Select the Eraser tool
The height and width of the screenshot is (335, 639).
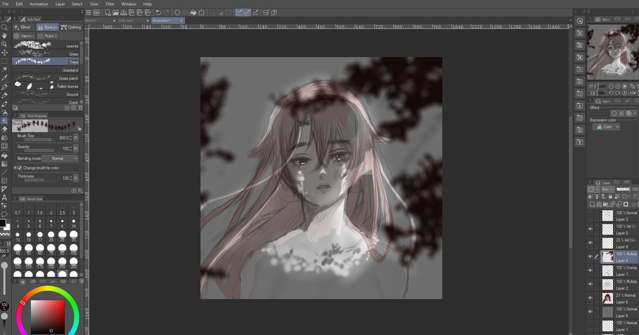pyautogui.click(x=4, y=129)
